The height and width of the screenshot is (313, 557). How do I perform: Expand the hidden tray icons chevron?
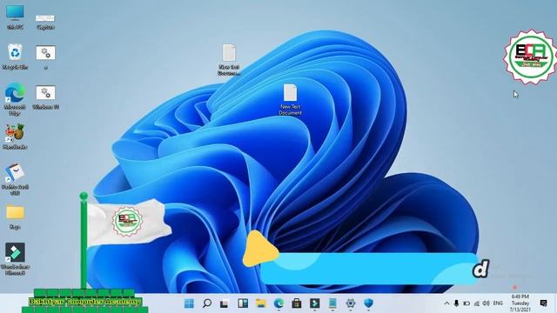click(x=446, y=303)
